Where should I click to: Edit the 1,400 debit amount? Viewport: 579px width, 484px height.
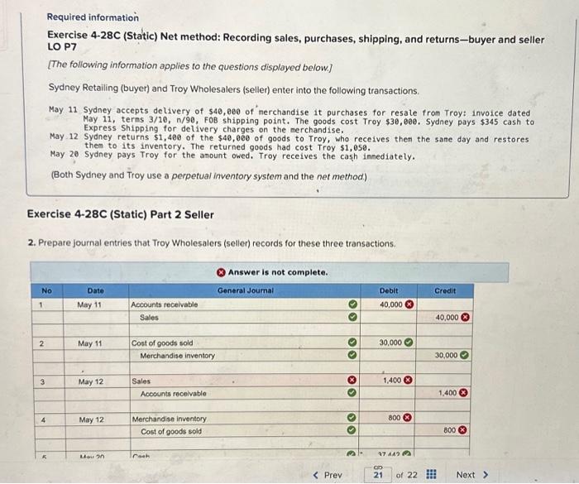[392, 380]
